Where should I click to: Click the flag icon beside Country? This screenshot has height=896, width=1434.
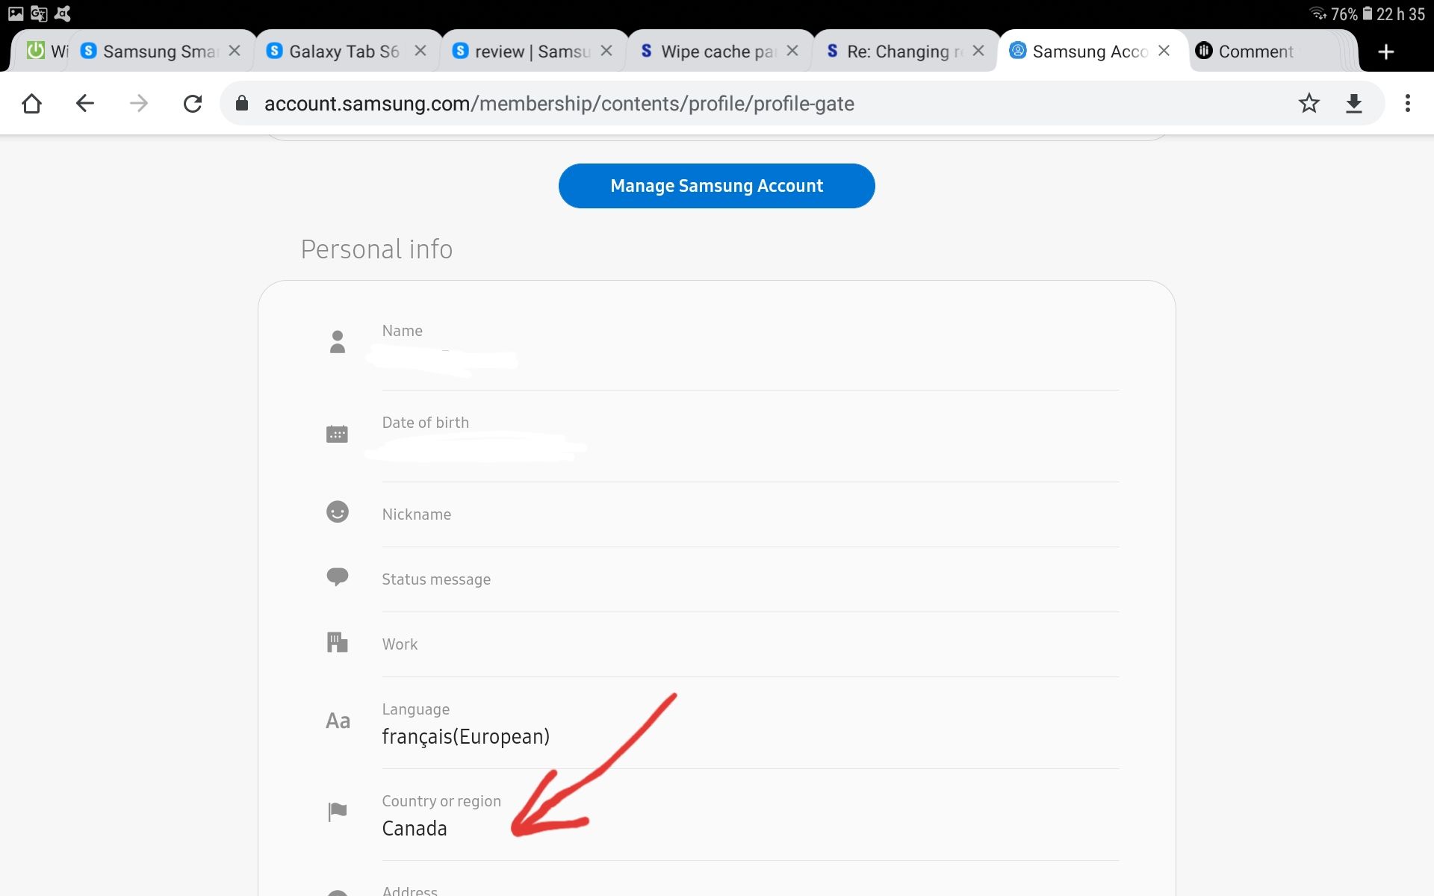[338, 812]
